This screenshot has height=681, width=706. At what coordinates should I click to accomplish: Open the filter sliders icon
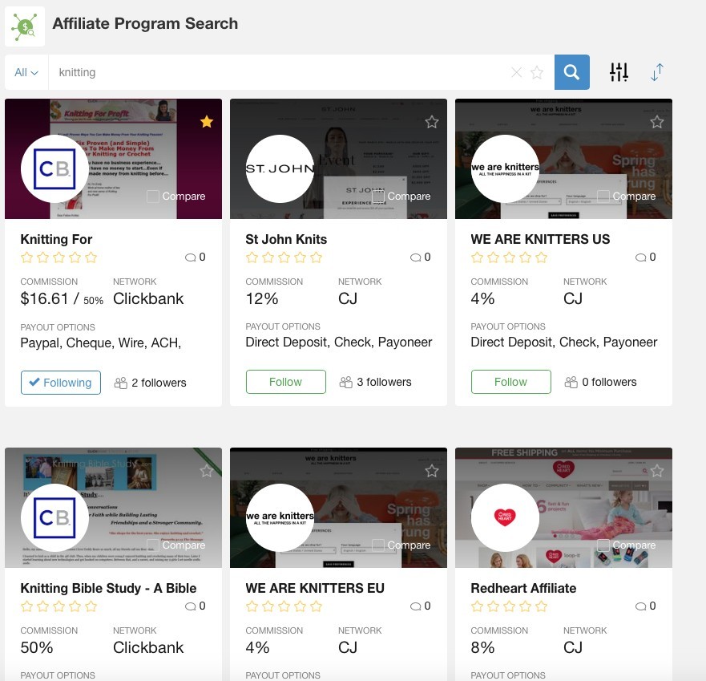[619, 72]
